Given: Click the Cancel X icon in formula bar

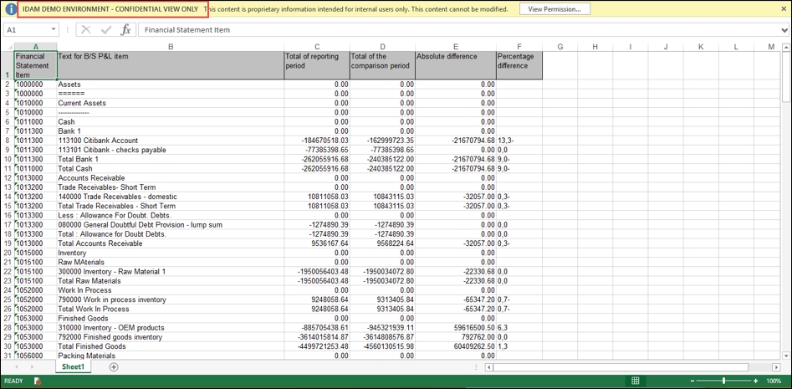Looking at the screenshot, I should [86, 30].
